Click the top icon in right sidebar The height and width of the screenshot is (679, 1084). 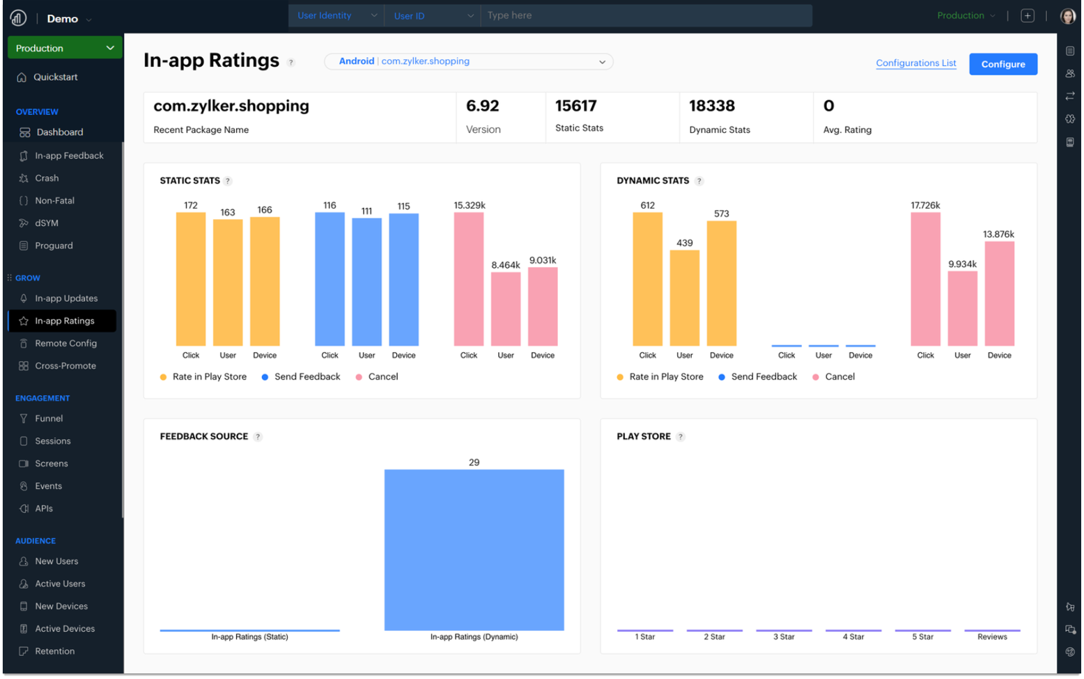click(1070, 51)
